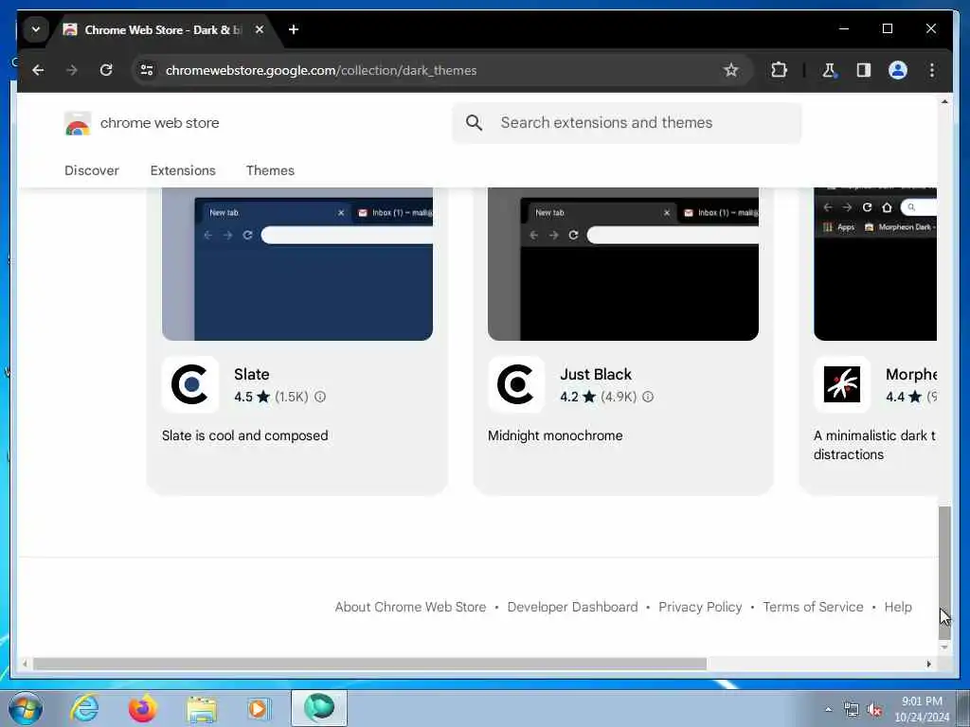Open the Slate theme preview image
The height and width of the screenshot is (727, 970).
coord(296,264)
